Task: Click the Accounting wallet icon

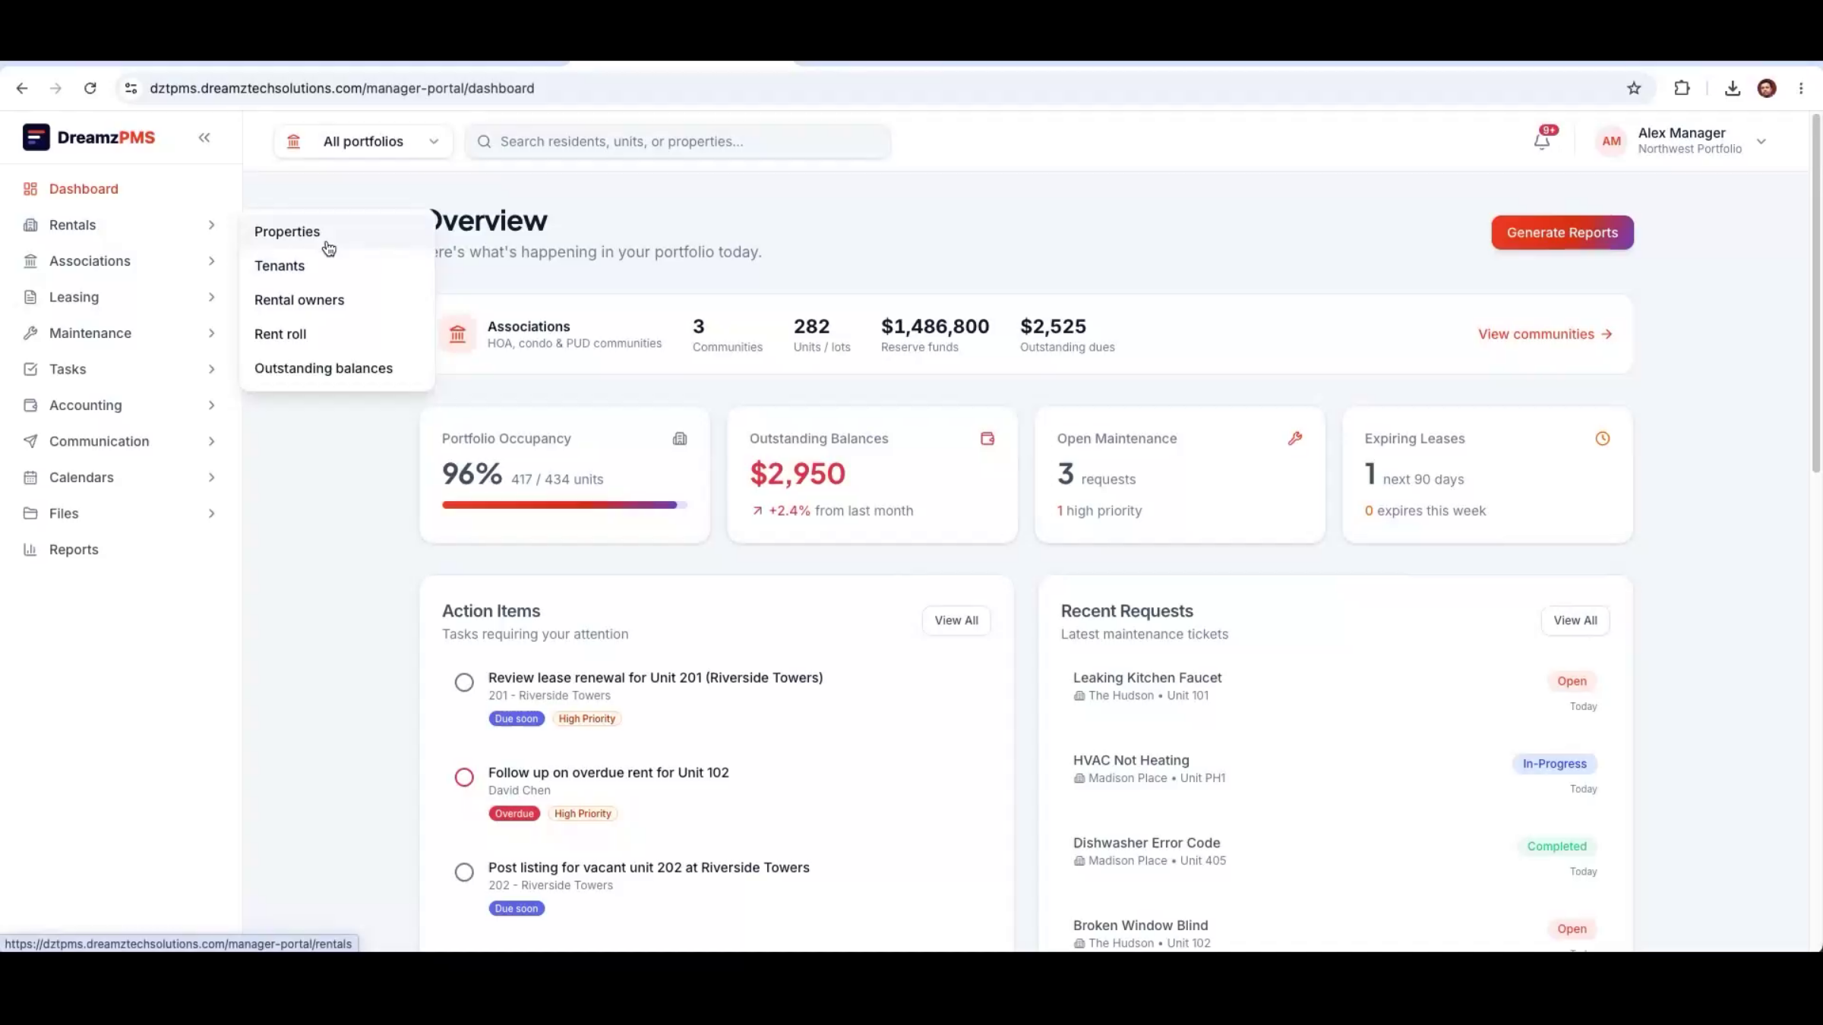Action: (x=30, y=405)
